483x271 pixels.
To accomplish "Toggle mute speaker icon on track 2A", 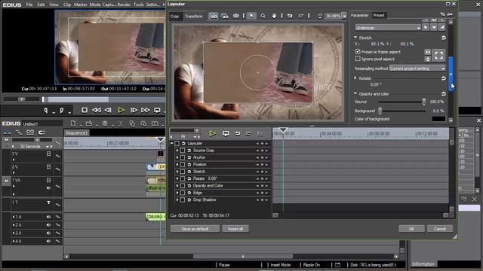I will click(x=48, y=225).
